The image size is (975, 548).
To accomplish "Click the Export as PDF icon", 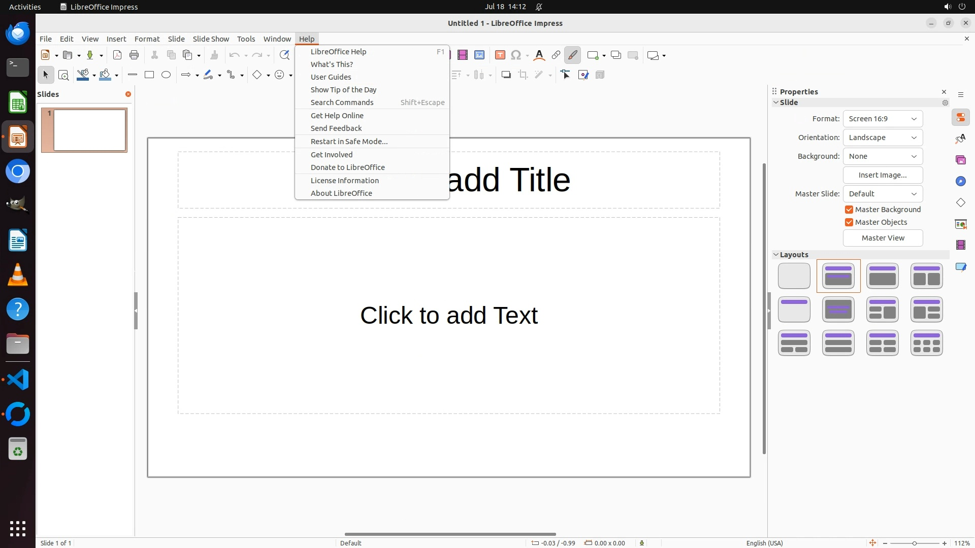I will (117, 55).
